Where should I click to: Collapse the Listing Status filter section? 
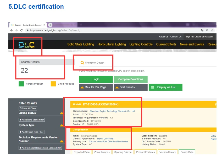pyautogui.click(x=62, y=113)
